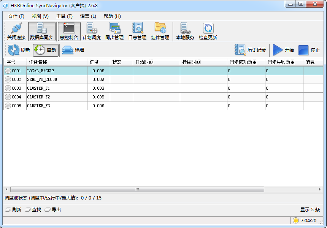
Task: Open 本地服务 local service
Action: click(x=185, y=31)
